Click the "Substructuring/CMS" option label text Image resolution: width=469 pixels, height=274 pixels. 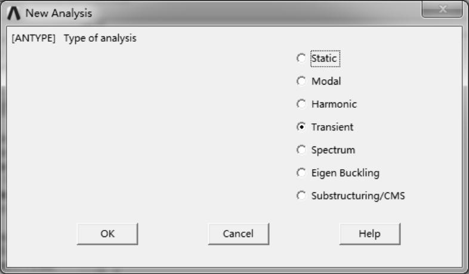[x=358, y=195]
